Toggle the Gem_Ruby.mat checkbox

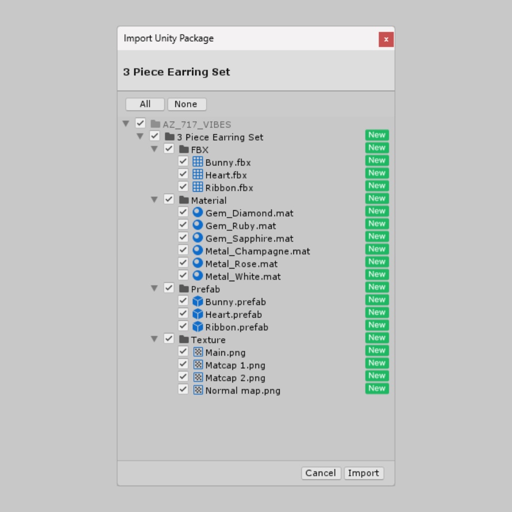[x=183, y=225]
